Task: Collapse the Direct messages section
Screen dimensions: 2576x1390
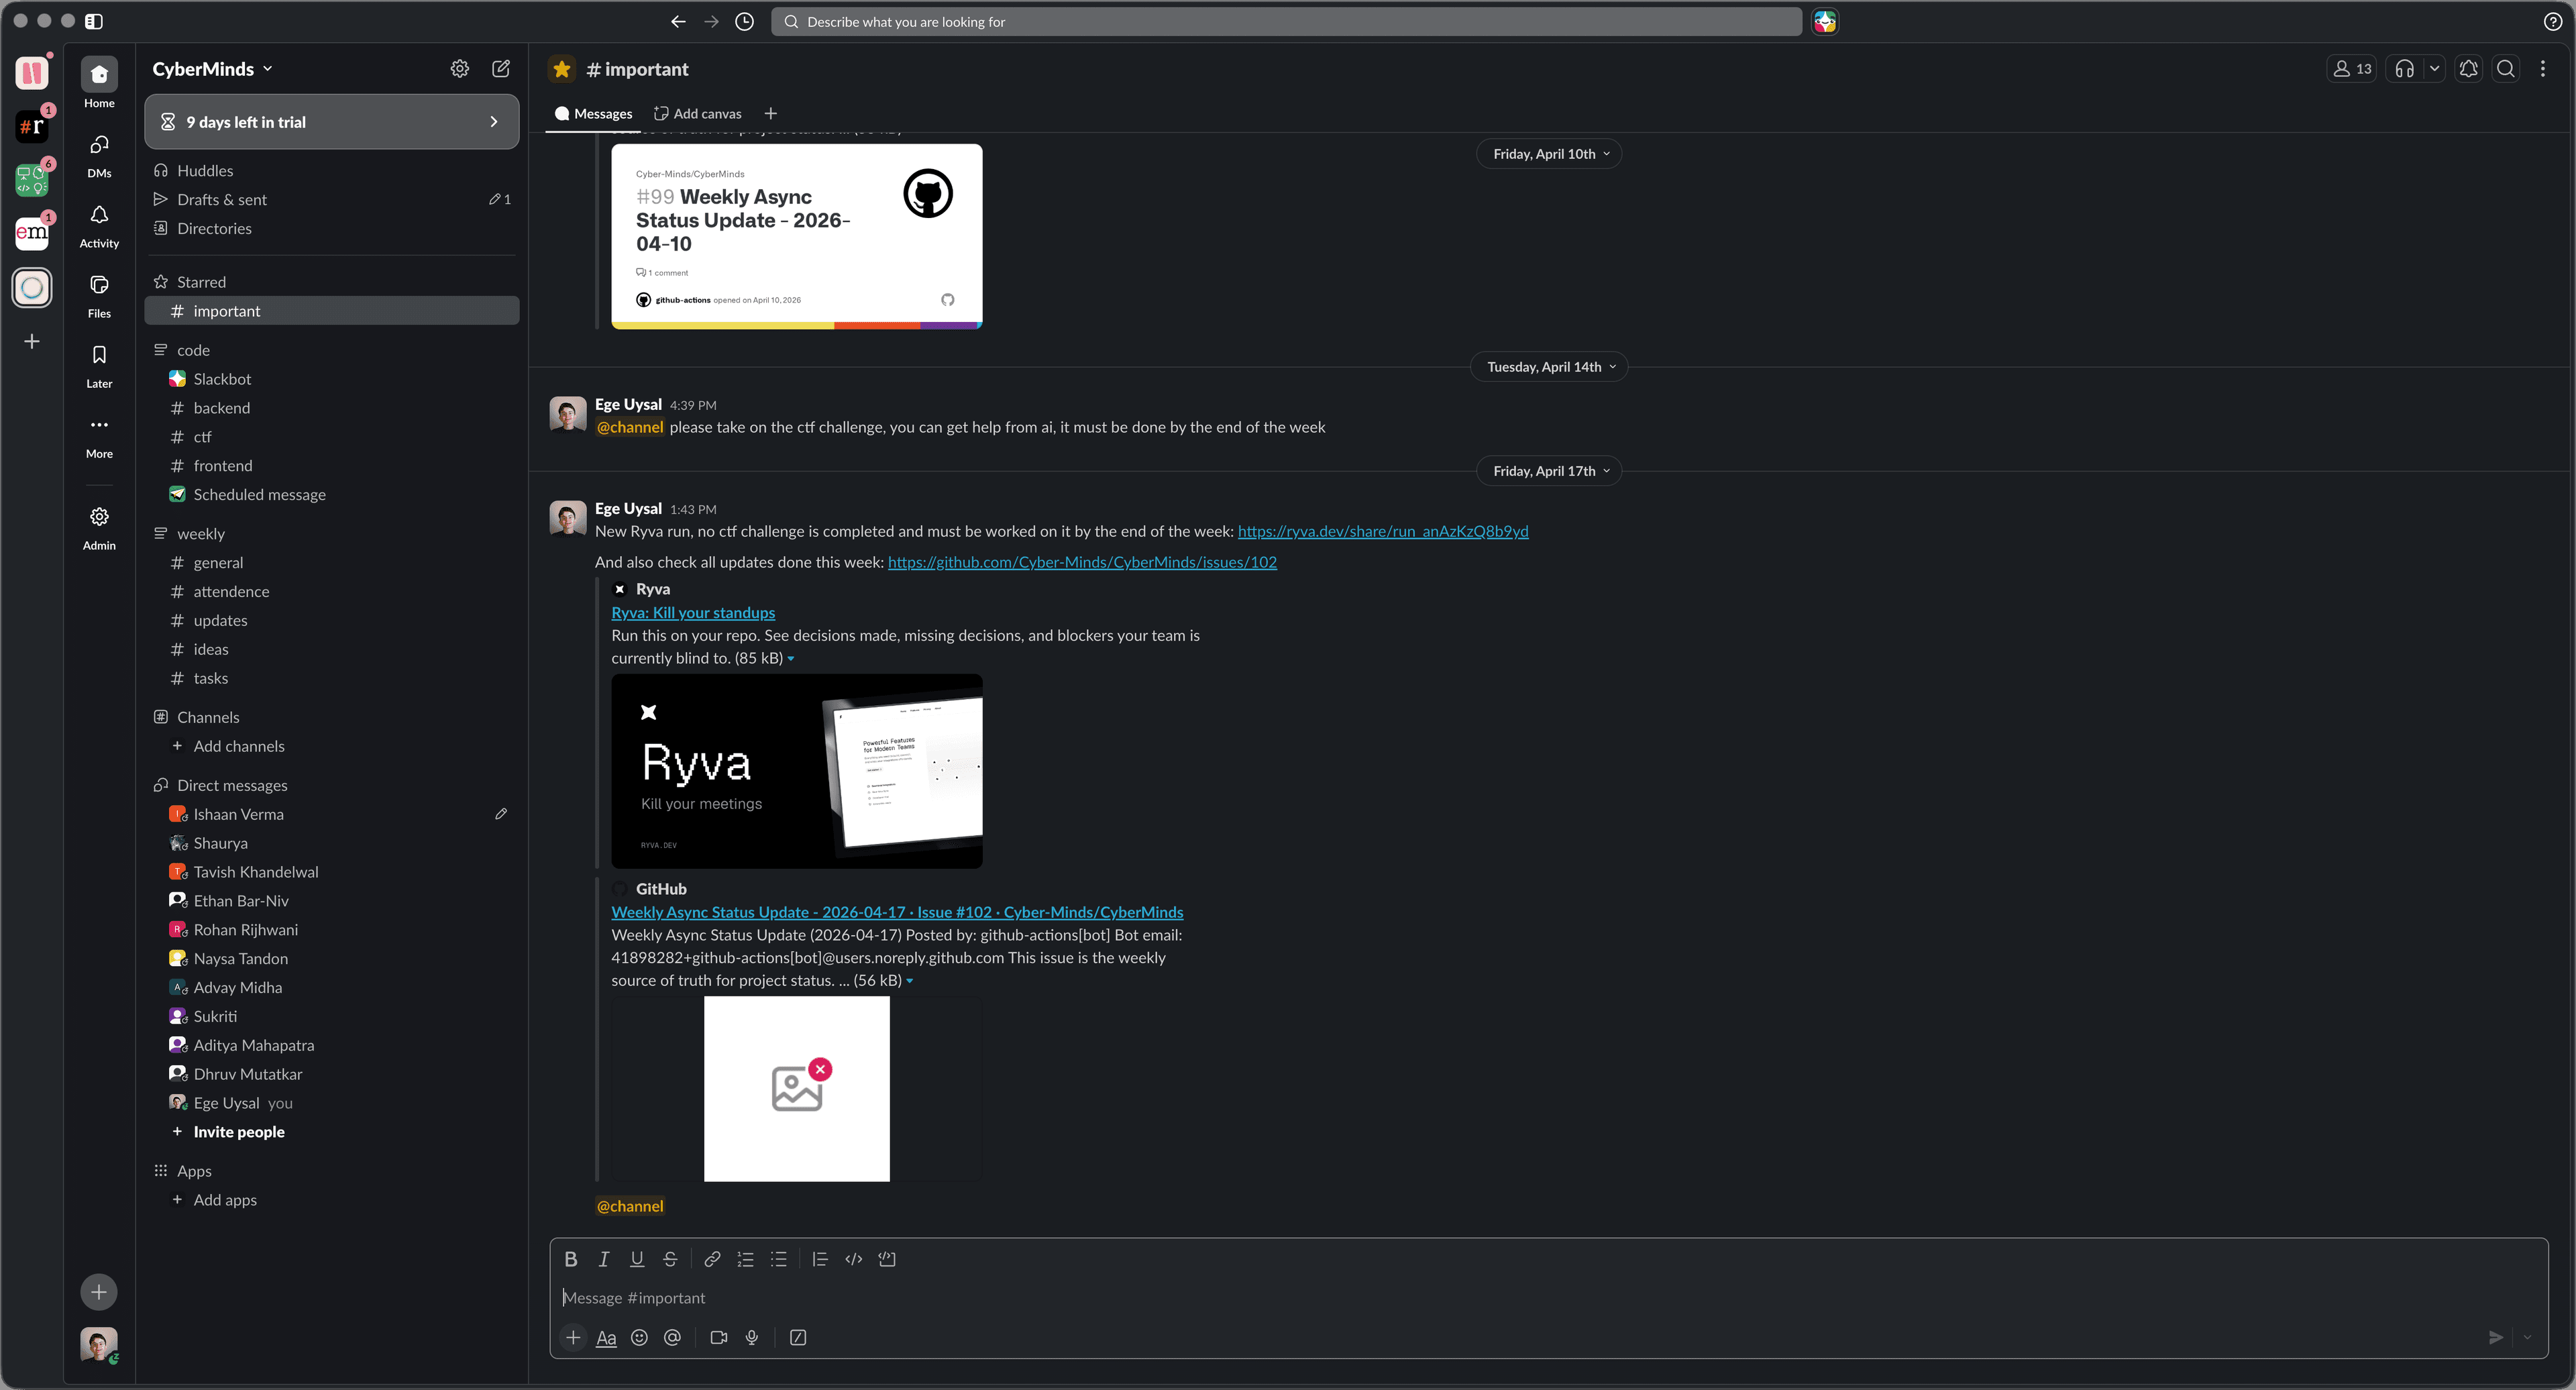Action: pyautogui.click(x=232, y=785)
